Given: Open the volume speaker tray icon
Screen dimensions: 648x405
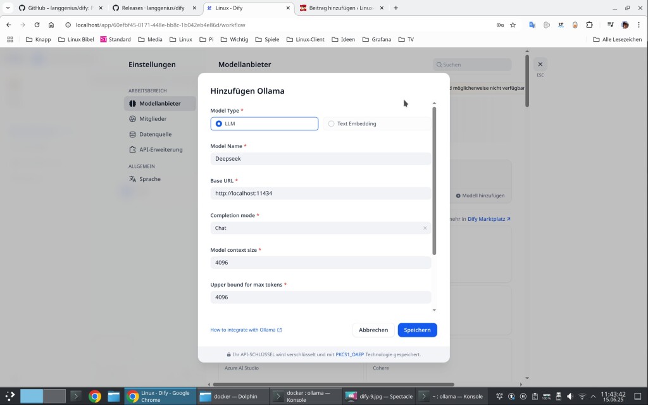Looking at the screenshot, I should click(x=570, y=396).
